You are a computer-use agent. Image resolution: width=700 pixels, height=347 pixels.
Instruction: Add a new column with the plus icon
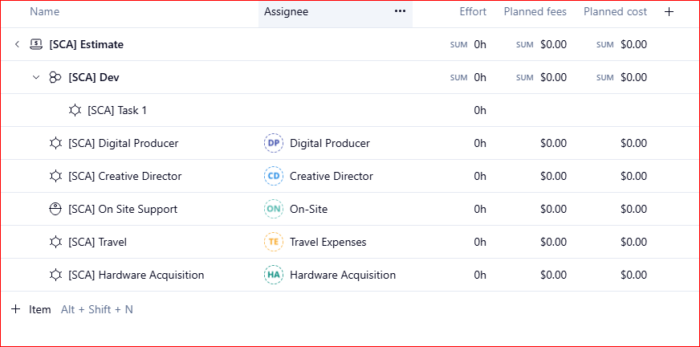[x=669, y=12]
